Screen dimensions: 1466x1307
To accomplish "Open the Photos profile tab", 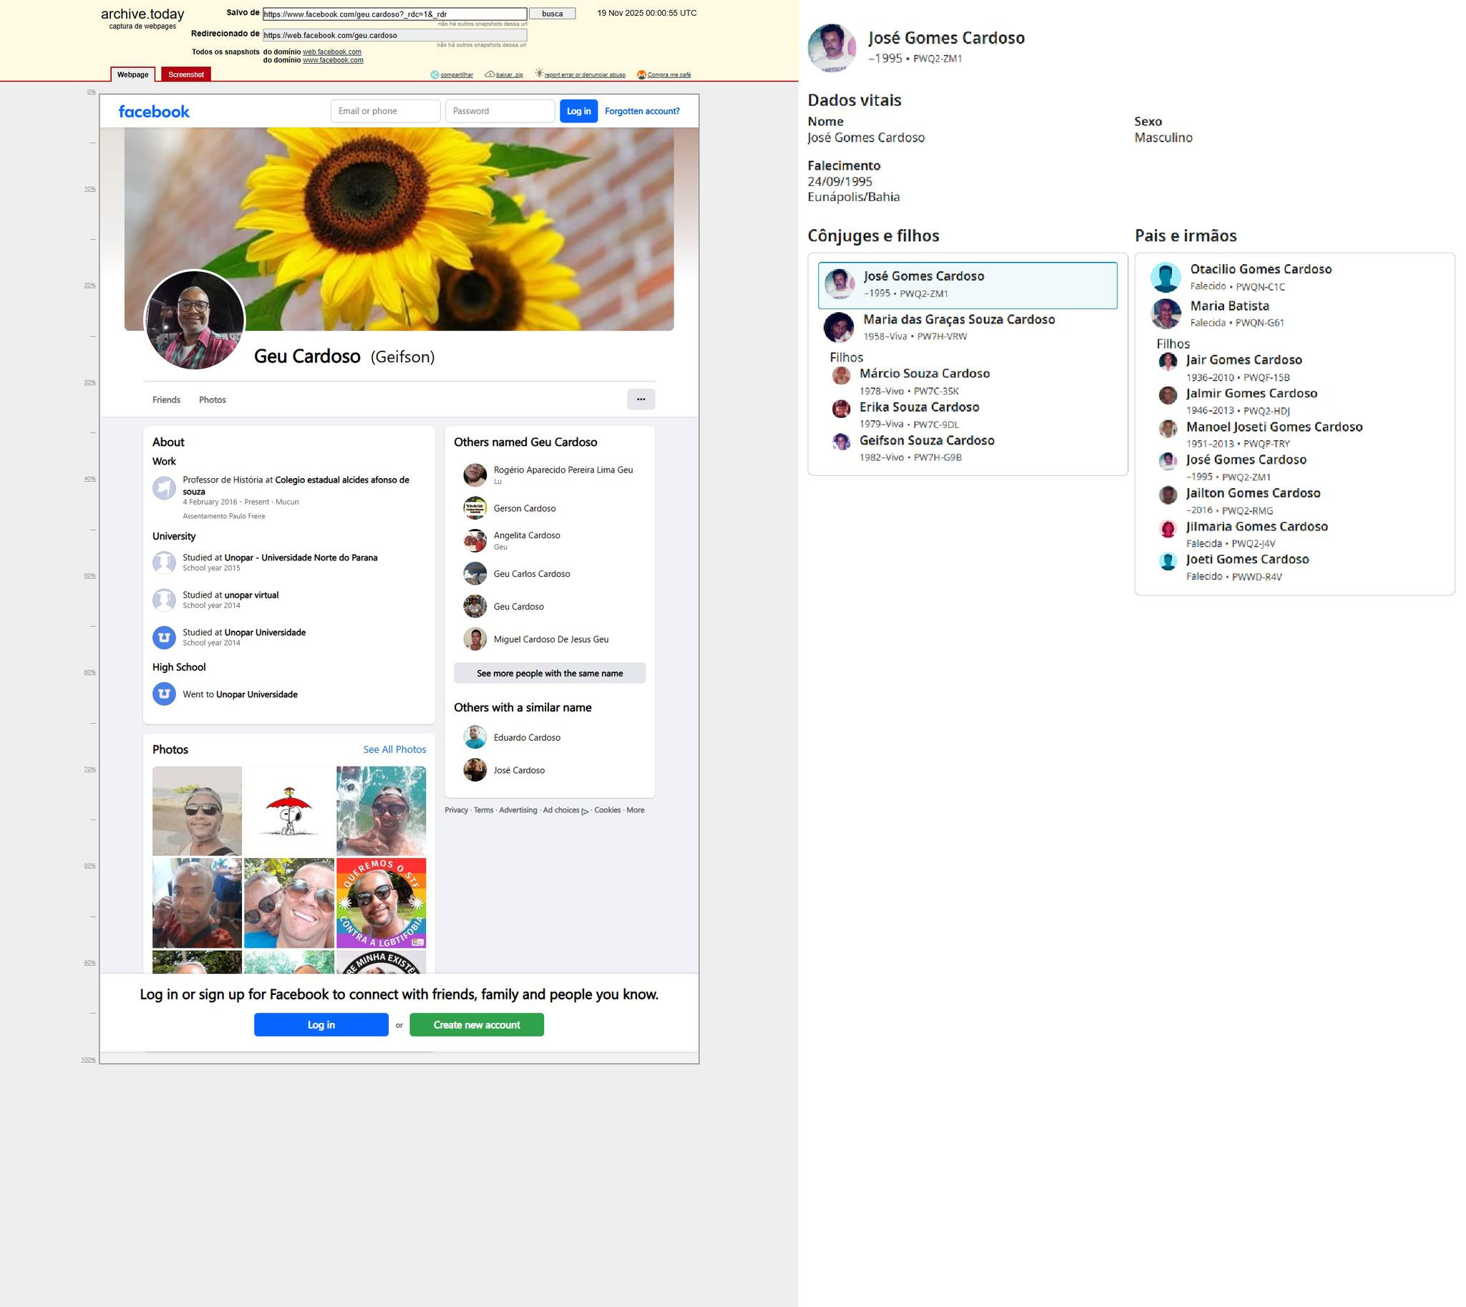I will click(212, 400).
